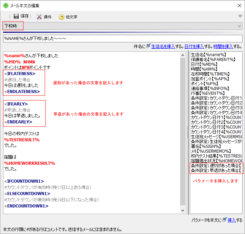Image resolution: width=245 pixels, height=234 pixels.
Task: Select 校内テスト結果【%TESTRESU parameter
Action: click(216, 156)
